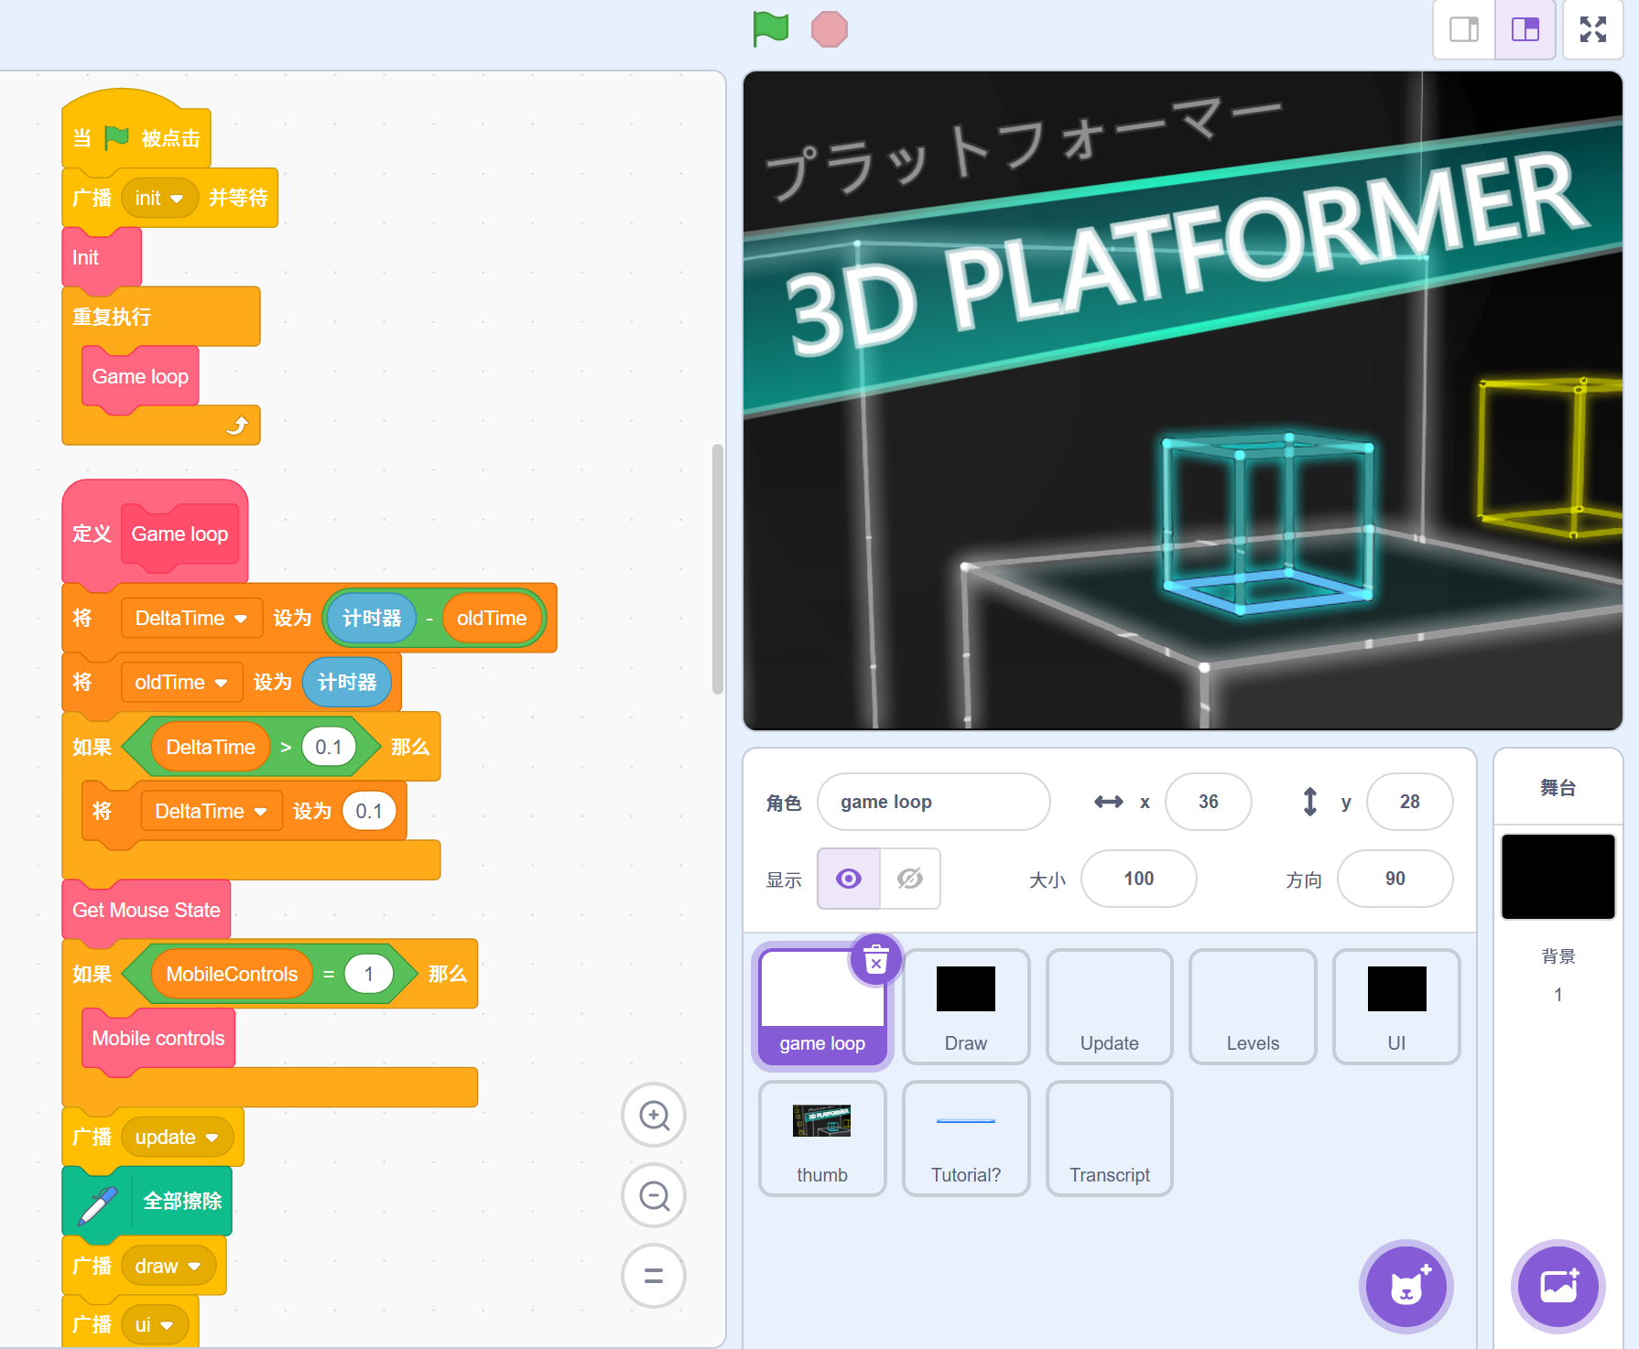Hide the game loop sprite with the crossed-eye toggle
This screenshot has height=1349, width=1639.
(x=909, y=879)
